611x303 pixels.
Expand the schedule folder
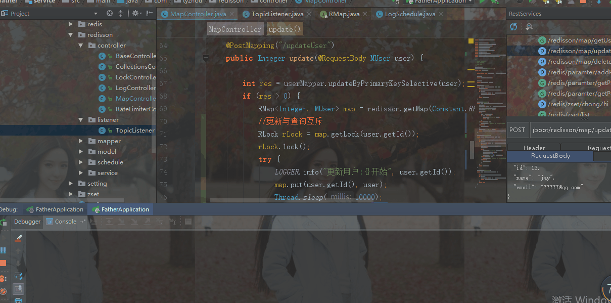80,162
